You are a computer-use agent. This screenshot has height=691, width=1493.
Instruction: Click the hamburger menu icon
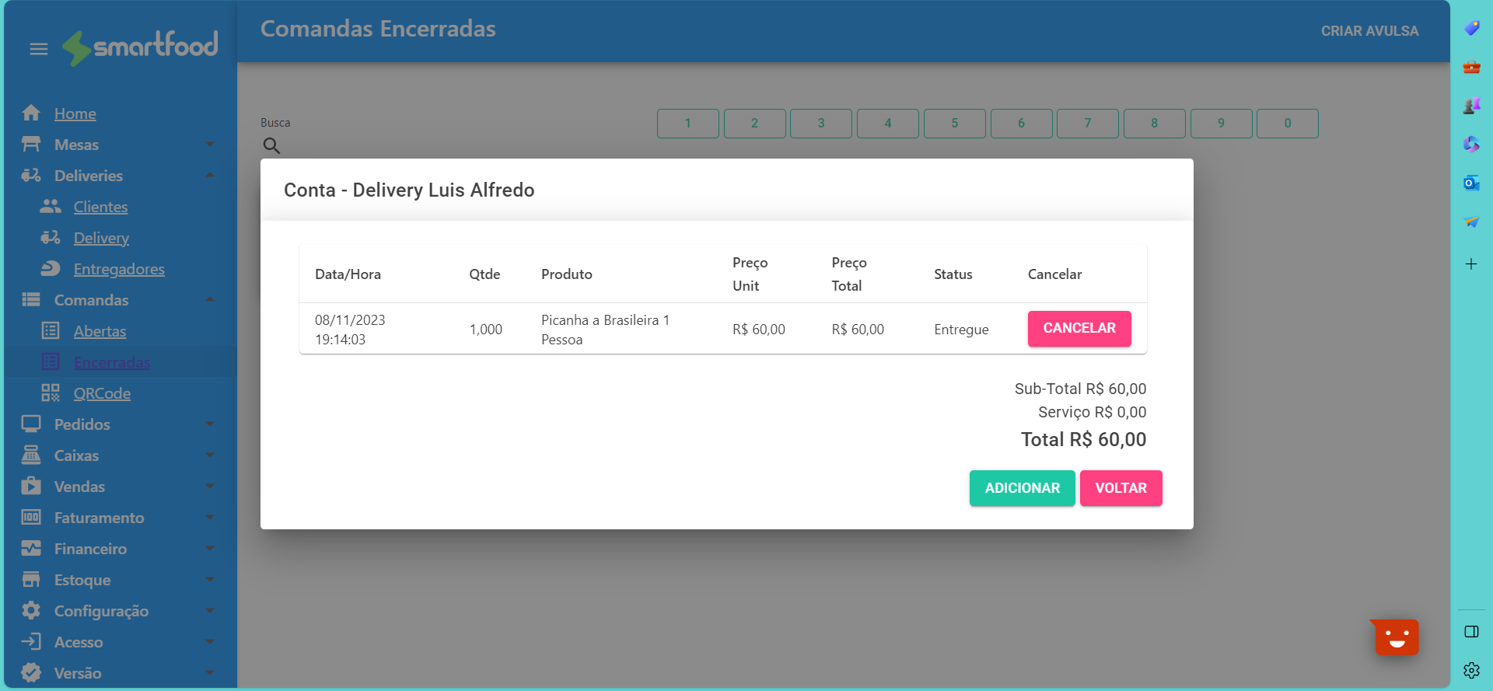pos(39,49)
